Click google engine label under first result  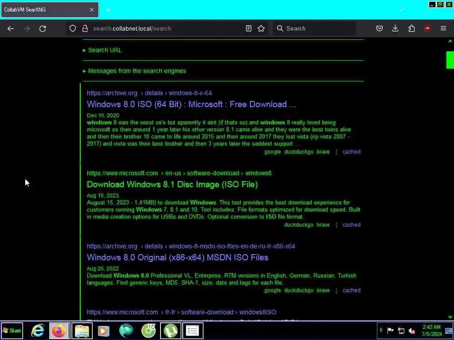[273, 152]
